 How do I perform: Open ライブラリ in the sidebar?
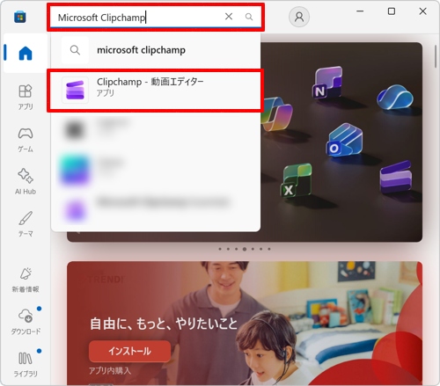26,364
